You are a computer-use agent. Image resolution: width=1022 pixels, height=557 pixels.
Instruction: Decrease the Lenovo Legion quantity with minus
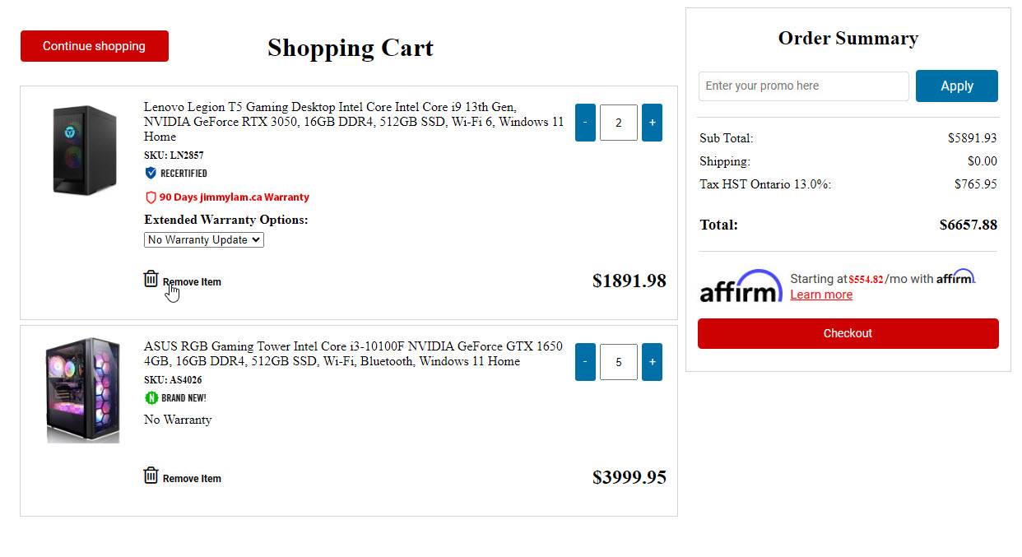pos(585,123)
